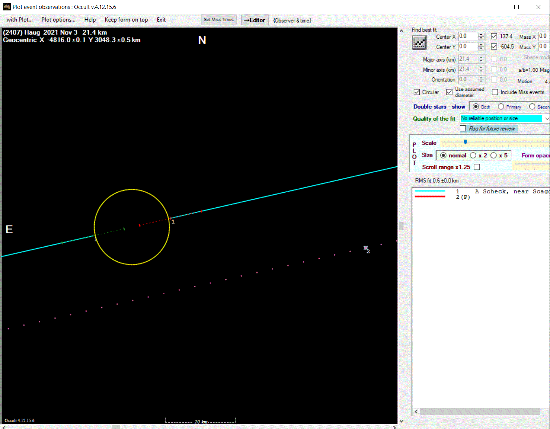550x429 pixels.
Task: Select the Primary double star radio button
Action: [501, 107]
